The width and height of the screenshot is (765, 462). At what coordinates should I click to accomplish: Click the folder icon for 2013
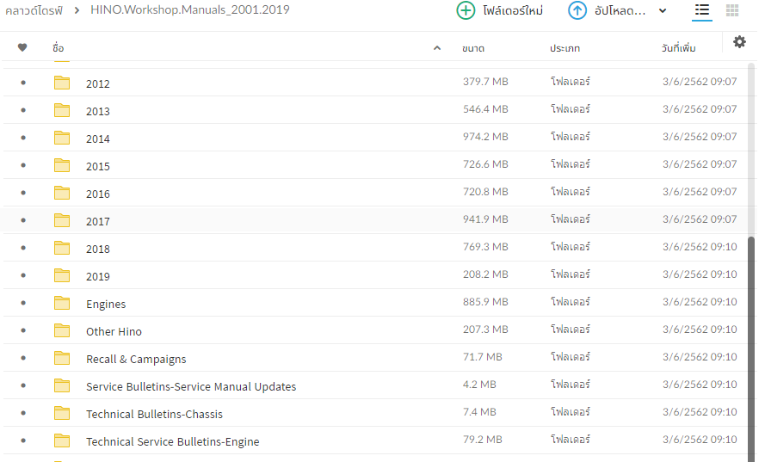tap(62, 110)
